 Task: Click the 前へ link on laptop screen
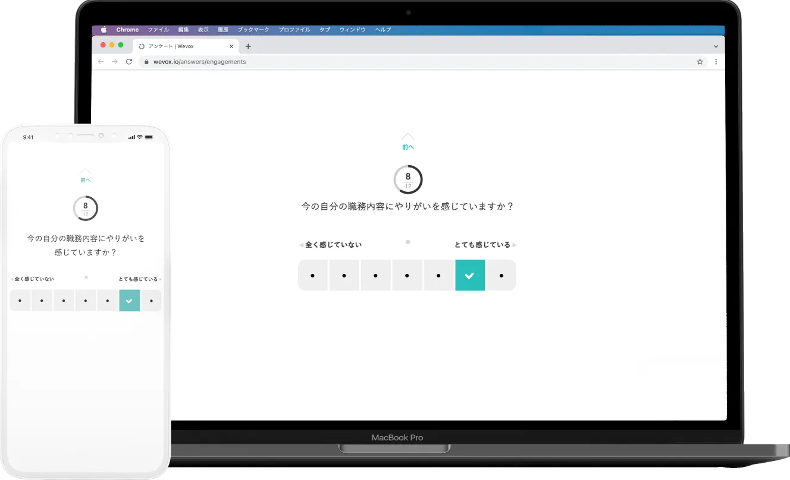[x=407, y=147]
